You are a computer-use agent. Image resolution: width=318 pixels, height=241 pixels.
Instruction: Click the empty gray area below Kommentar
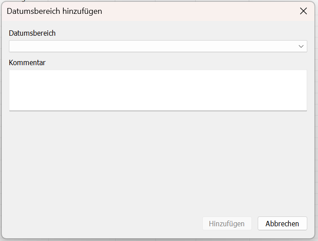[x=158, y=162]
